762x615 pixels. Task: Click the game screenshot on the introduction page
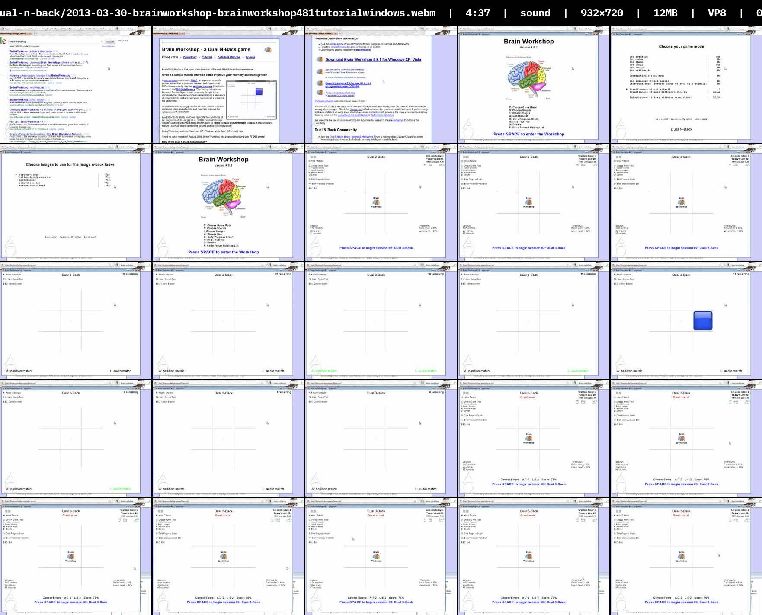pyautogui.click(x=252, y=99)
